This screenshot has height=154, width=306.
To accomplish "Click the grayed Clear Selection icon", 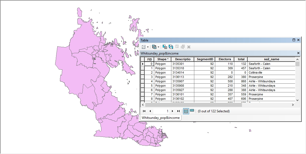I will (177, 47).
